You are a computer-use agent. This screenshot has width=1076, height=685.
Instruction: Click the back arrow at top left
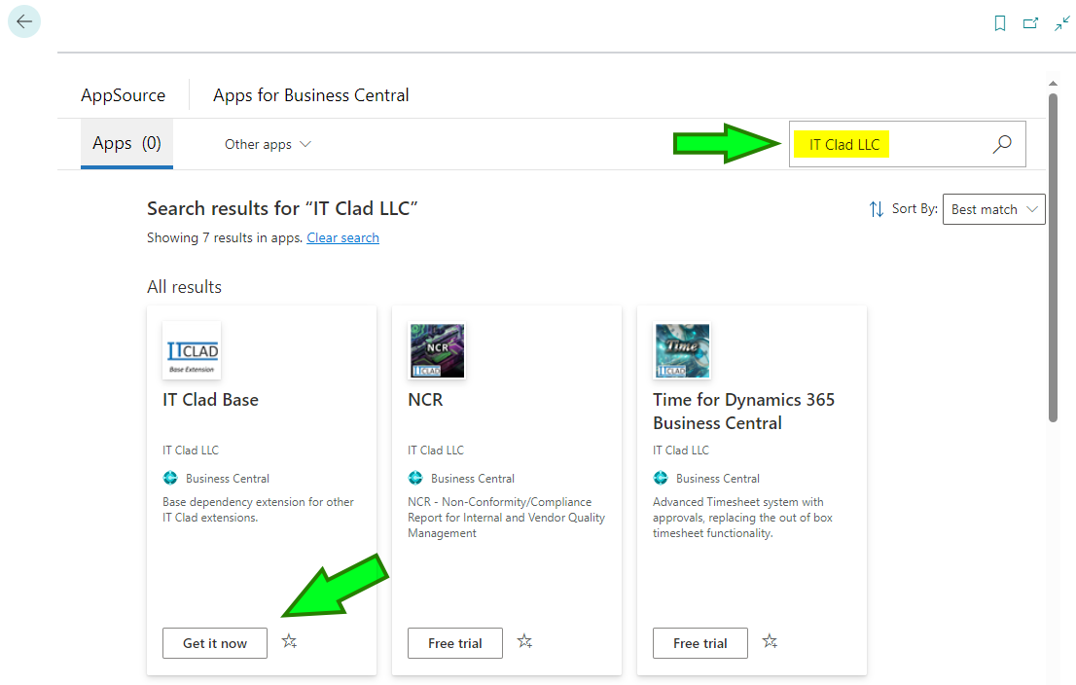pos(23,20)
